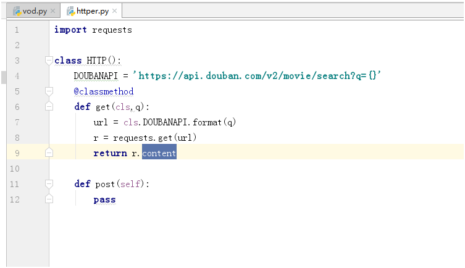Click the class name 'HTTP' on line 3
The width and height of the screenshot is (465, 268).
coord(96,61)
